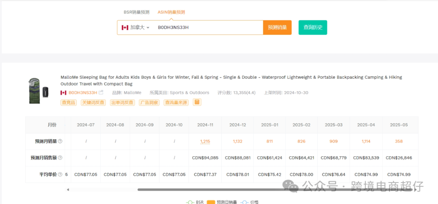438x204 pixels.
Task: Click the 查询历史 button
Action: [313, 27]
